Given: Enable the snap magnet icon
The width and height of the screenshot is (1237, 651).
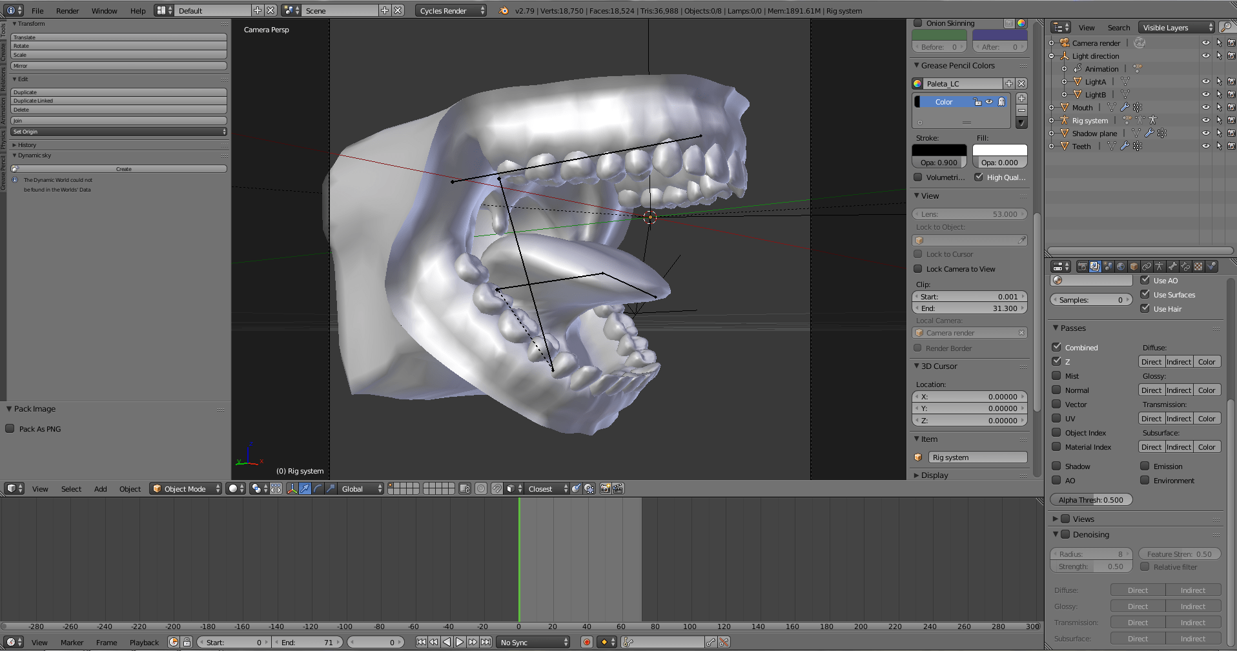Looking at the screenshot, I should 496,488.
